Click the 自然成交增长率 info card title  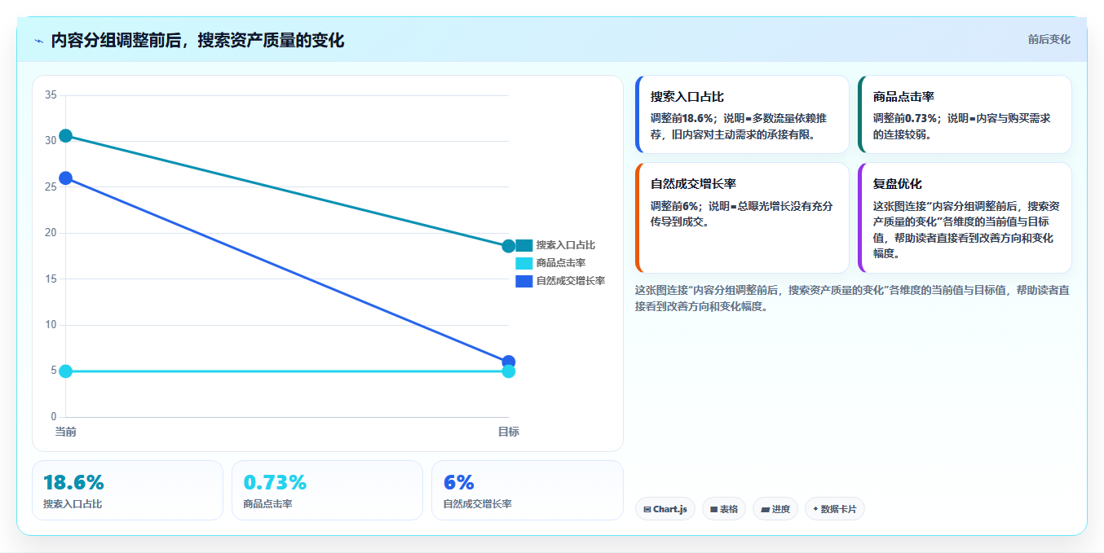pos(693,184)
